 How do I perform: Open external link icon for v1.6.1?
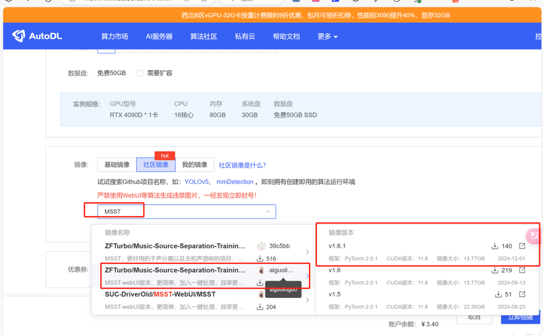522,246
